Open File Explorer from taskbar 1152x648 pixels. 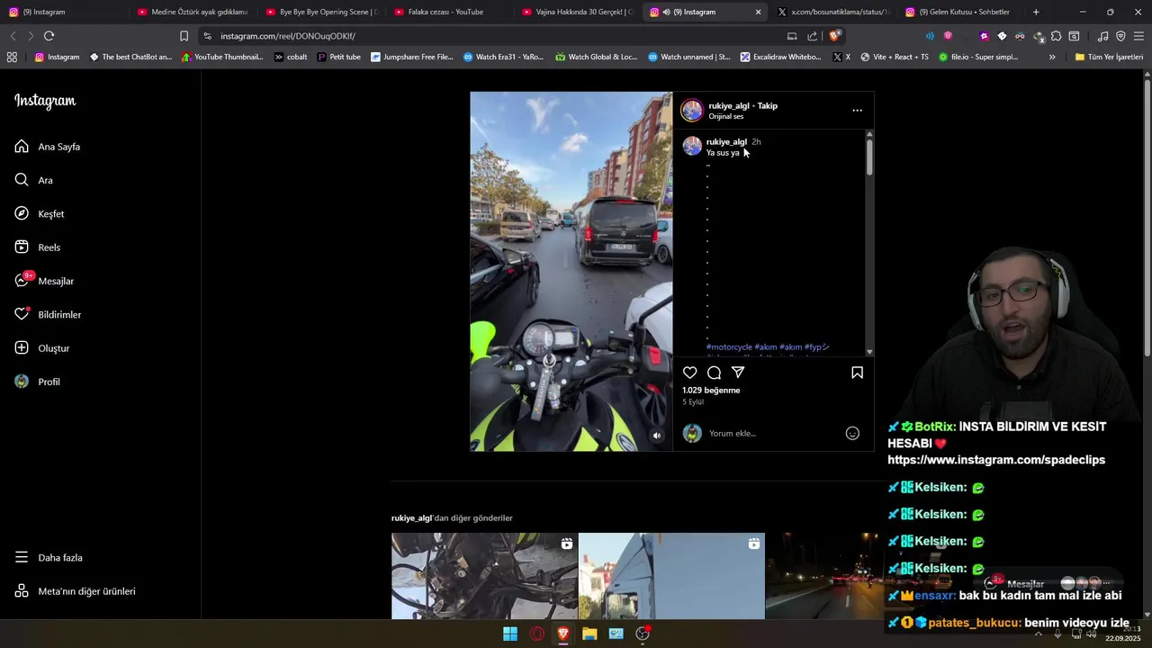(x=589, y=634)
